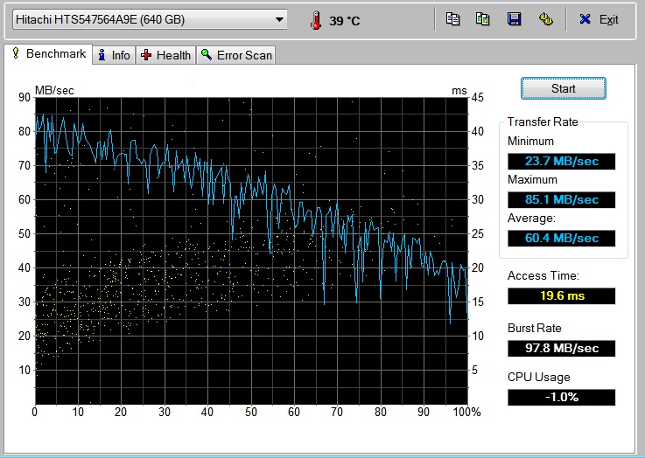This screenshot has width=645, height=458.
Task: Click the red thermometer temperature icon
Action: [316, 20]
